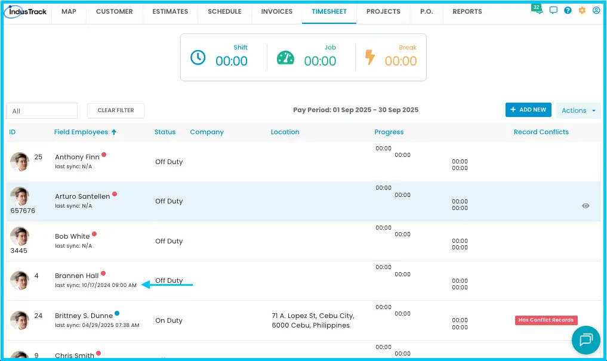Sort by Field Employees column header

tap(81, 132)
